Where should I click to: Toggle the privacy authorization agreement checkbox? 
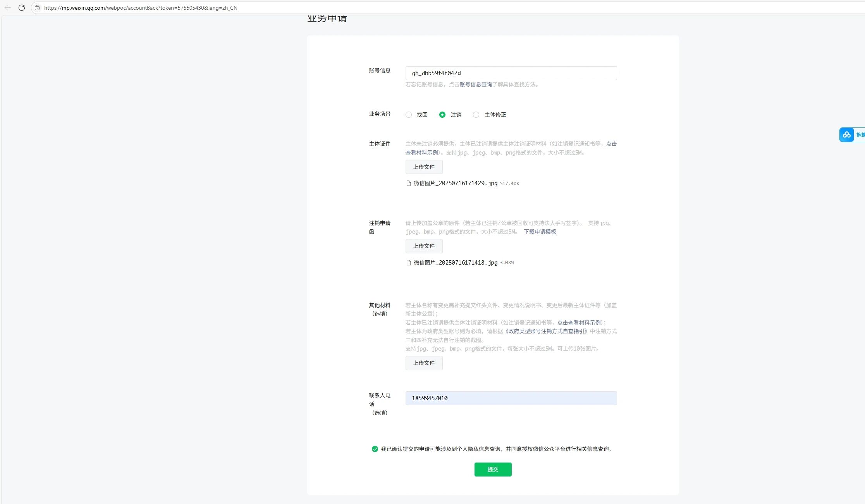point(375,449)
